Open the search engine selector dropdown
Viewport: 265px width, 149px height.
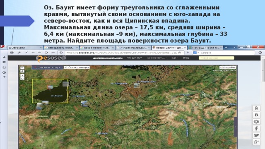196,53
